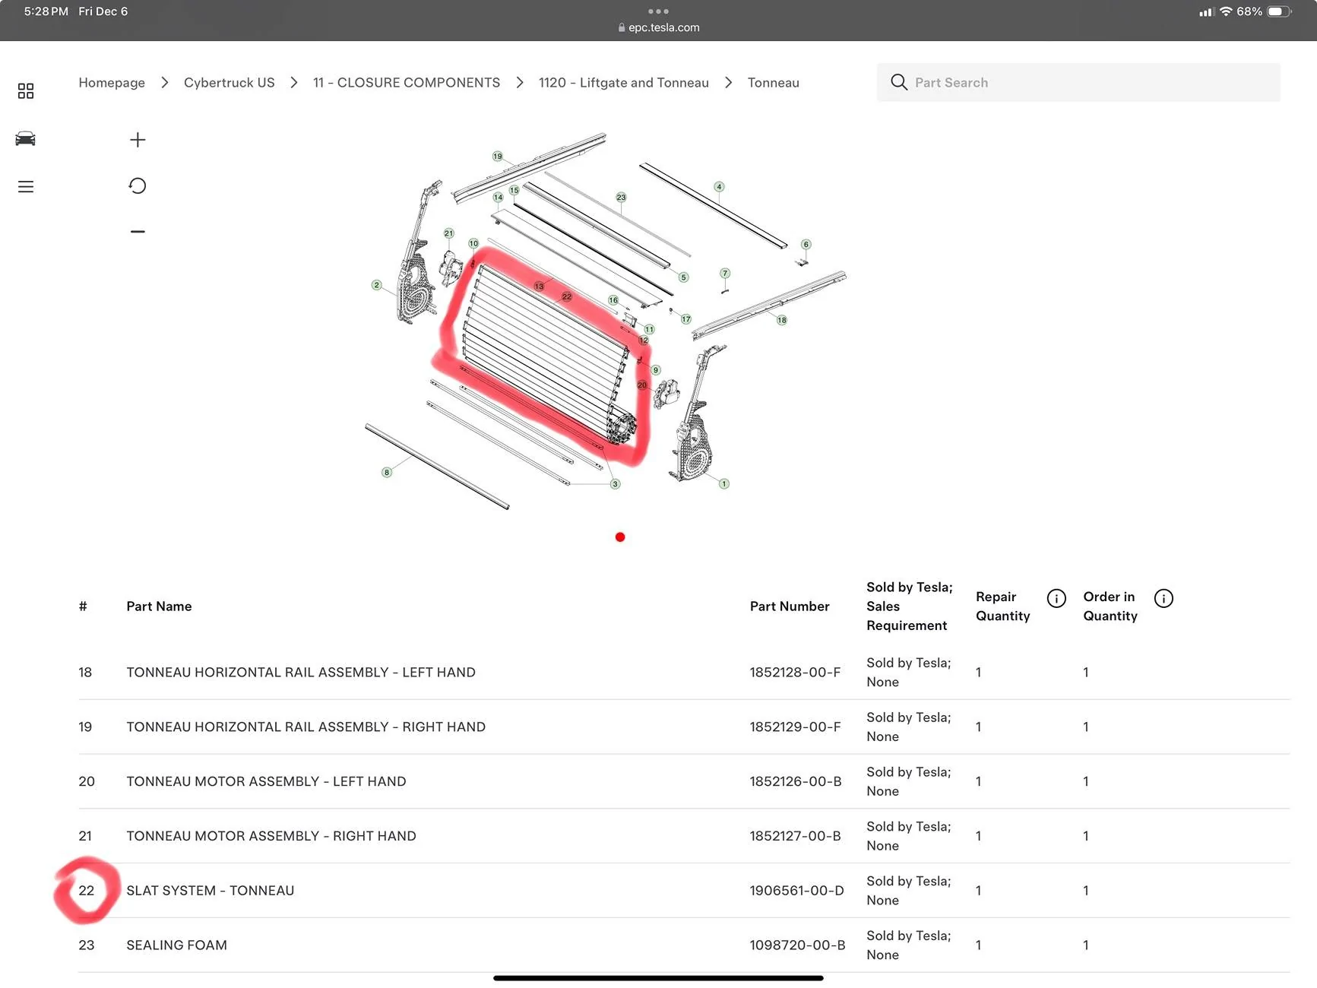Screen dimensions: 1317x988
Task: Select diagram callout number 4
Action: click(719, 187)
